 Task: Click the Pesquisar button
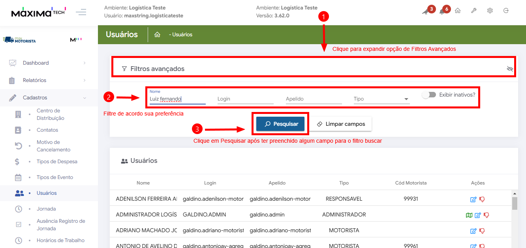pos(280,124)
